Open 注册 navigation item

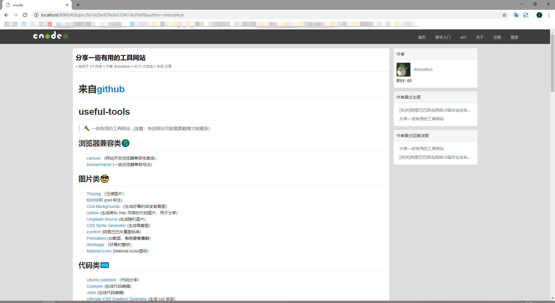[x=497, y=37]
